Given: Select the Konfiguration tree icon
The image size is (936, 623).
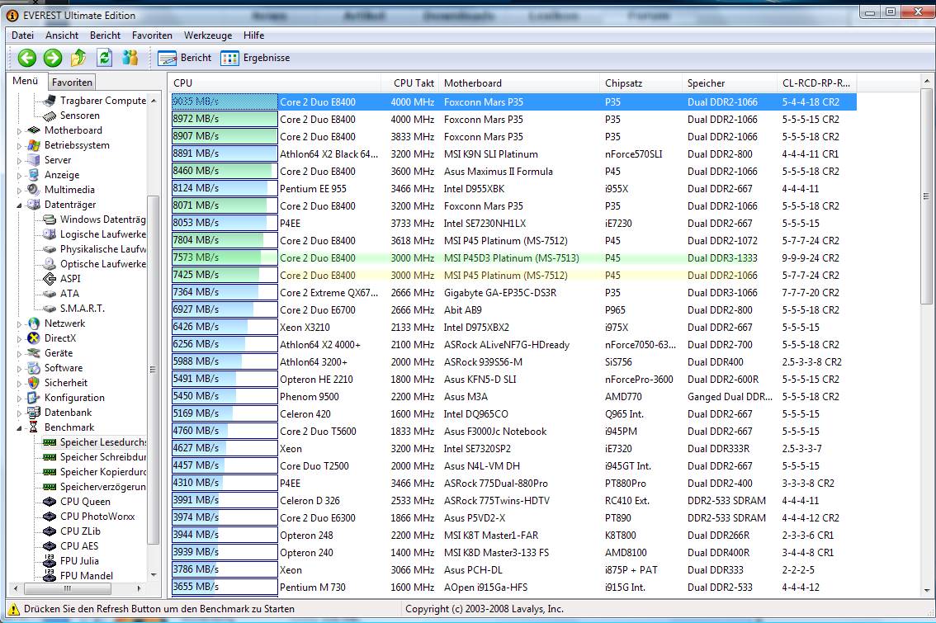Looking at the screenshot, I should tap(34, 398).
